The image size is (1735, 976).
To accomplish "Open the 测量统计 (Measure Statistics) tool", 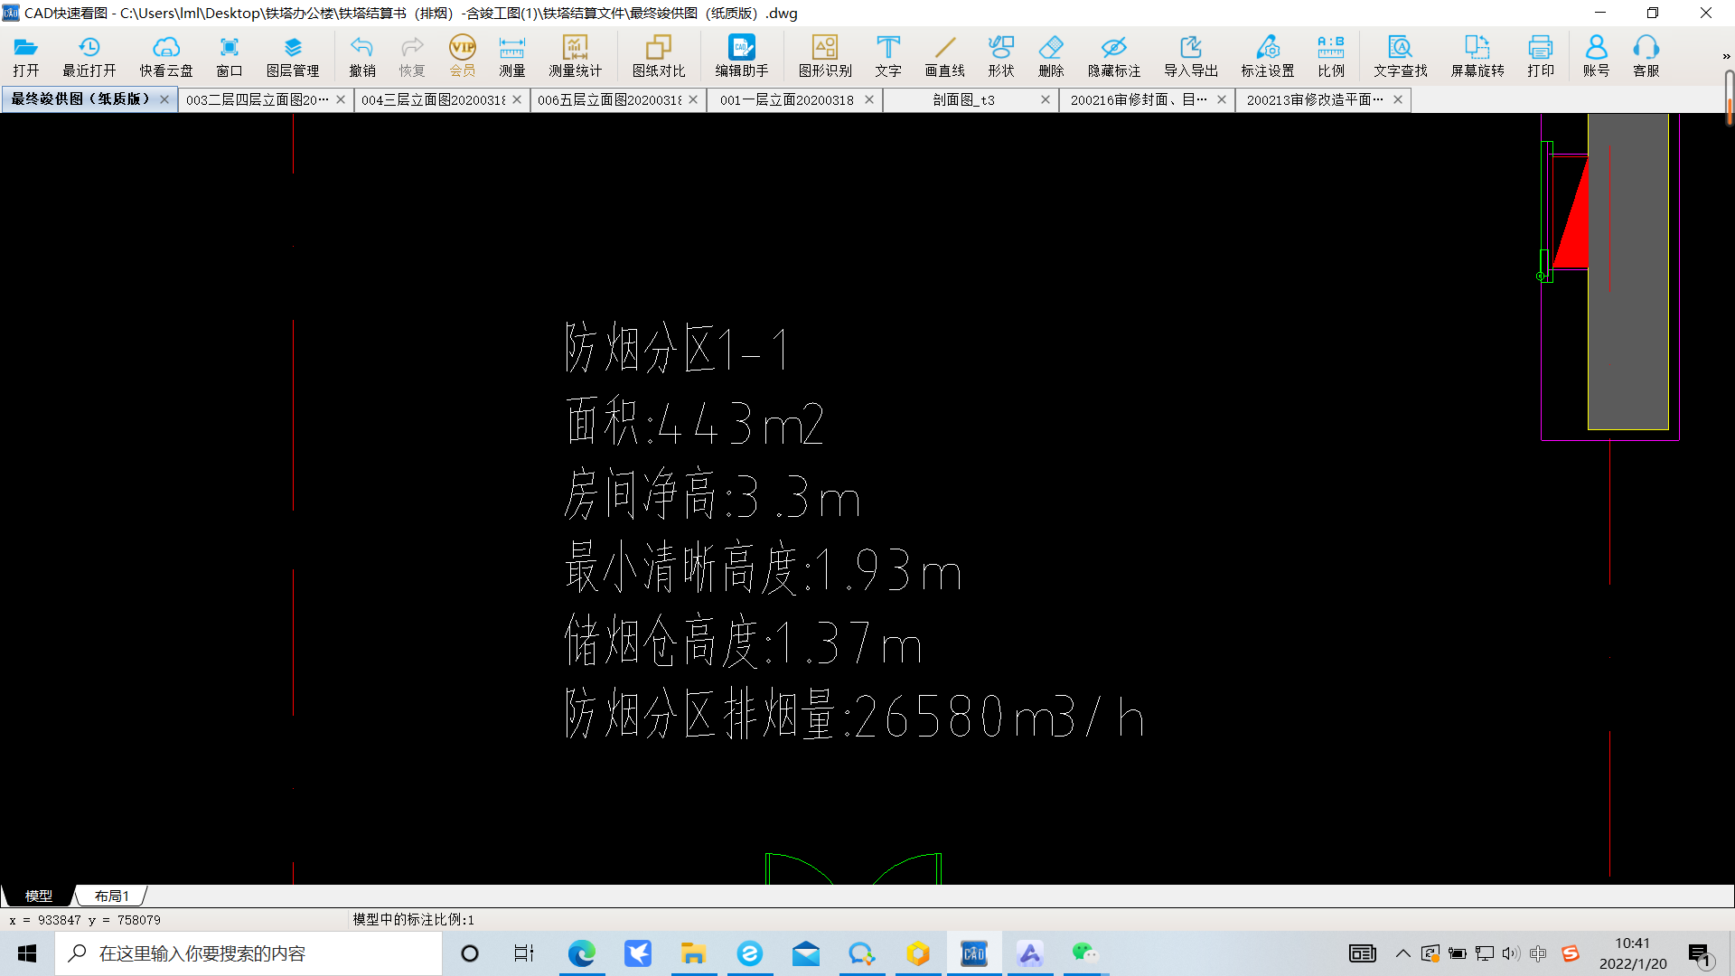I will tap(573, 55).
